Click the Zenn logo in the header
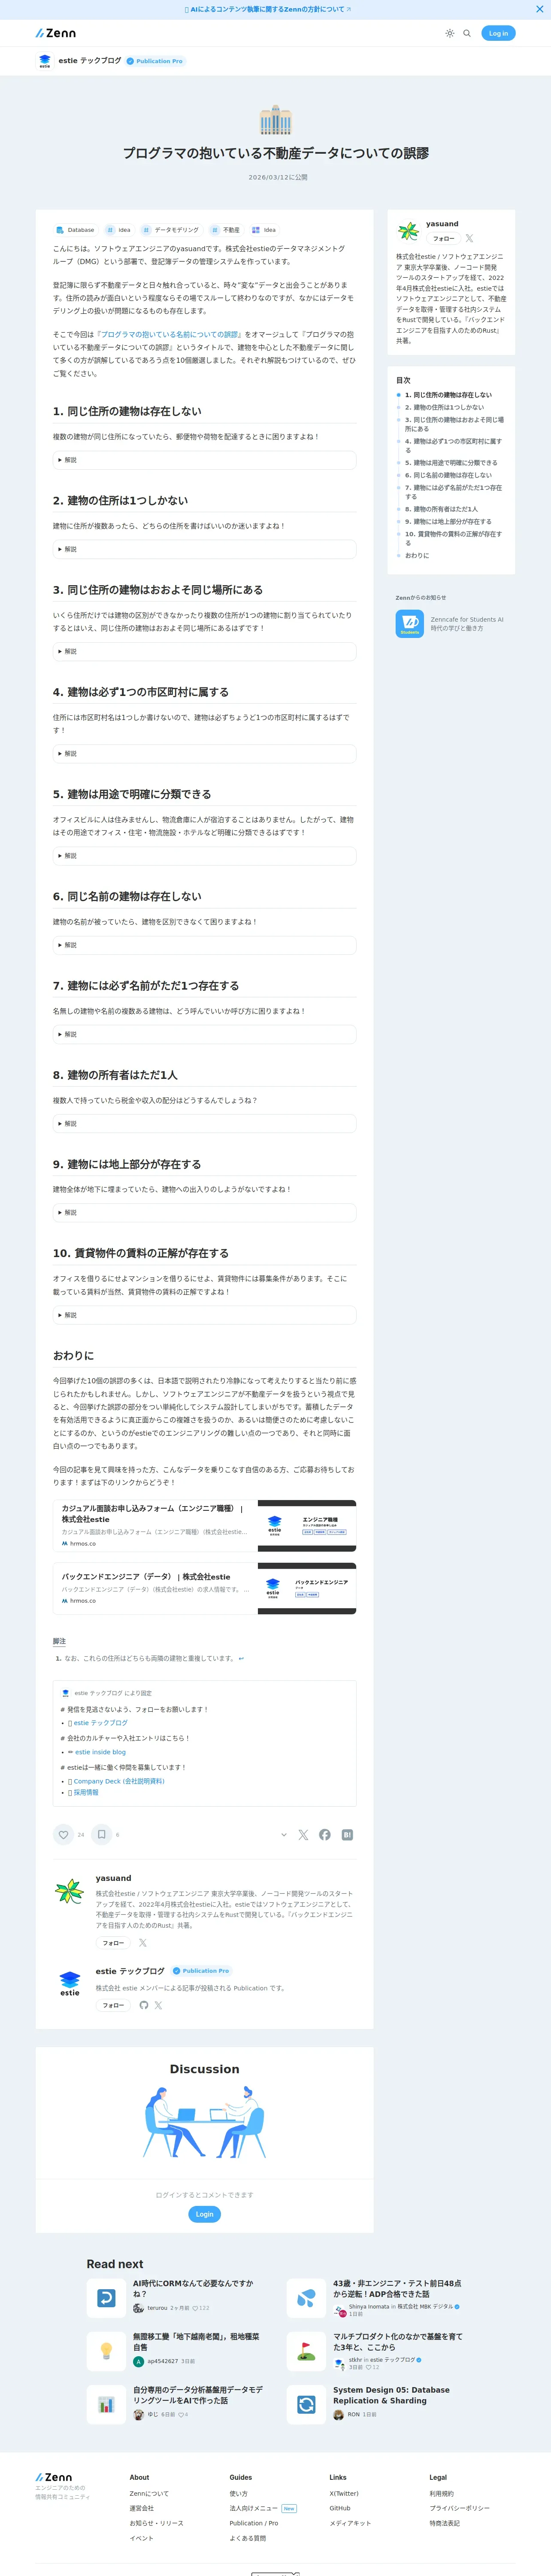This screenshot has width=551, height=2576. point(56,33)
